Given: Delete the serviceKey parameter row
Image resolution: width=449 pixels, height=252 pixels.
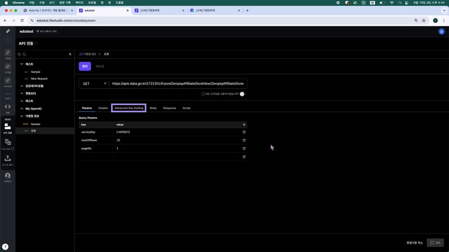Looking at the screenshot, I should tap(244, 132).
